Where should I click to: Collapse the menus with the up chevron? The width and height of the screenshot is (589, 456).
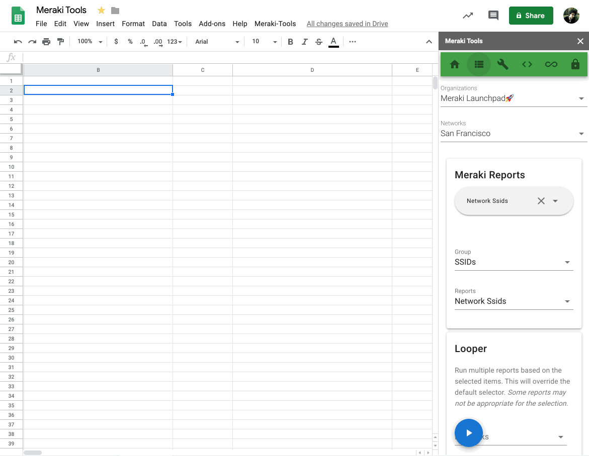tap(429, 42)
